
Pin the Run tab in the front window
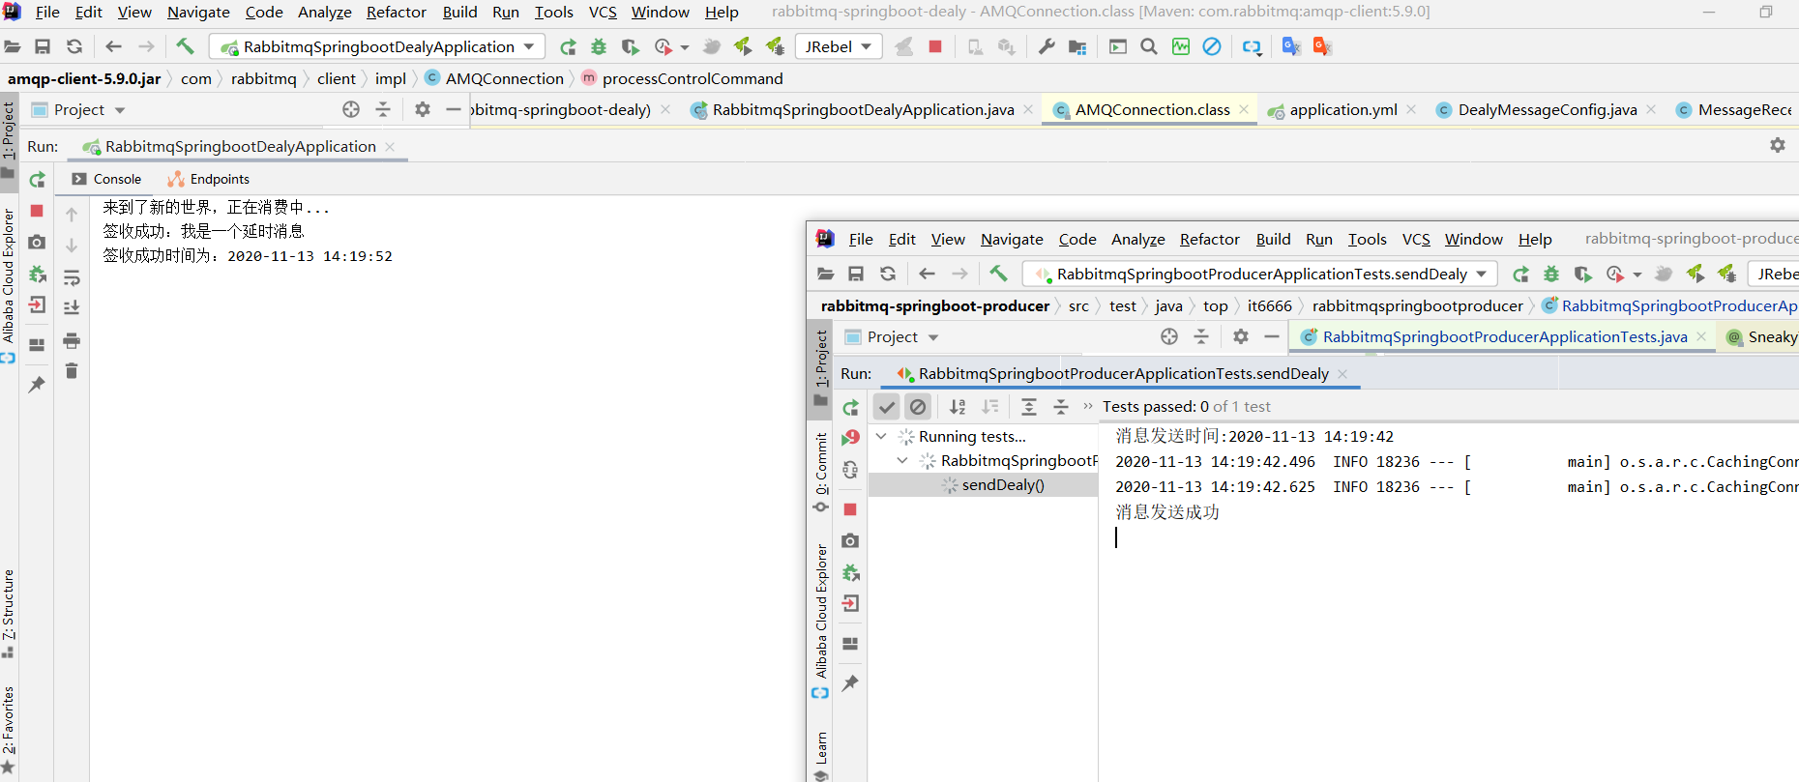pyautogui.click(x=850, y=683)
